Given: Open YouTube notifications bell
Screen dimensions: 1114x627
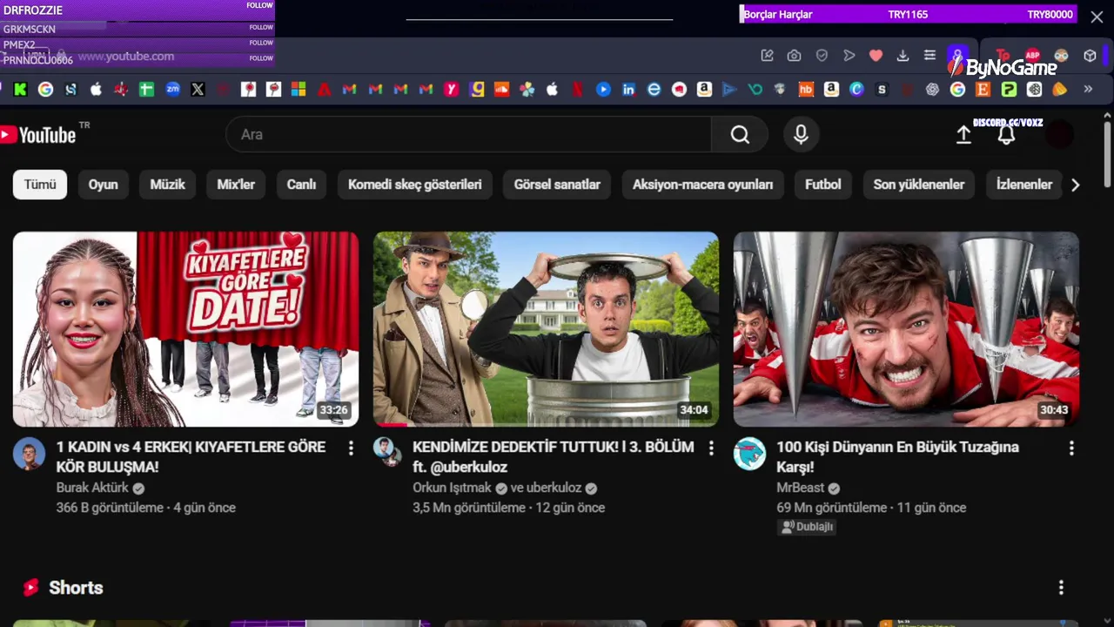Looking at the screenshot, I should pyautogui.click(x=1006, y=135).
